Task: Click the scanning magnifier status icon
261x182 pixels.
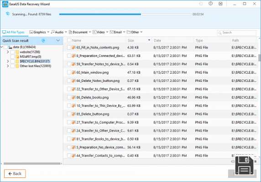Action: [7, 14]
